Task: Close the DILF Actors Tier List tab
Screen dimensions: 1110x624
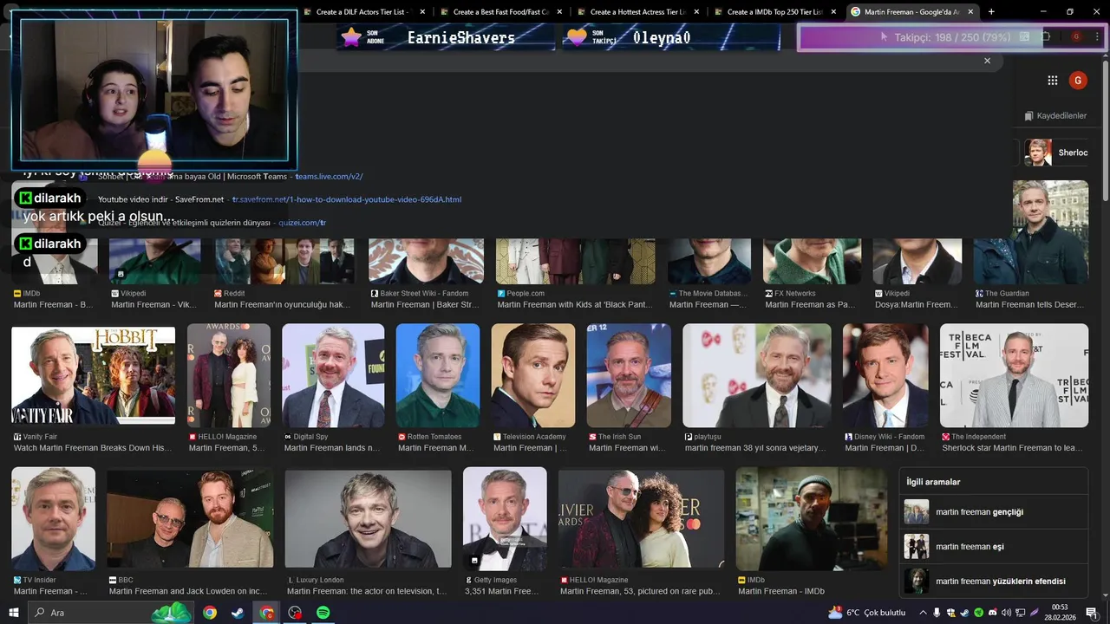Action: pyautogui.click(x=422, y=12)
